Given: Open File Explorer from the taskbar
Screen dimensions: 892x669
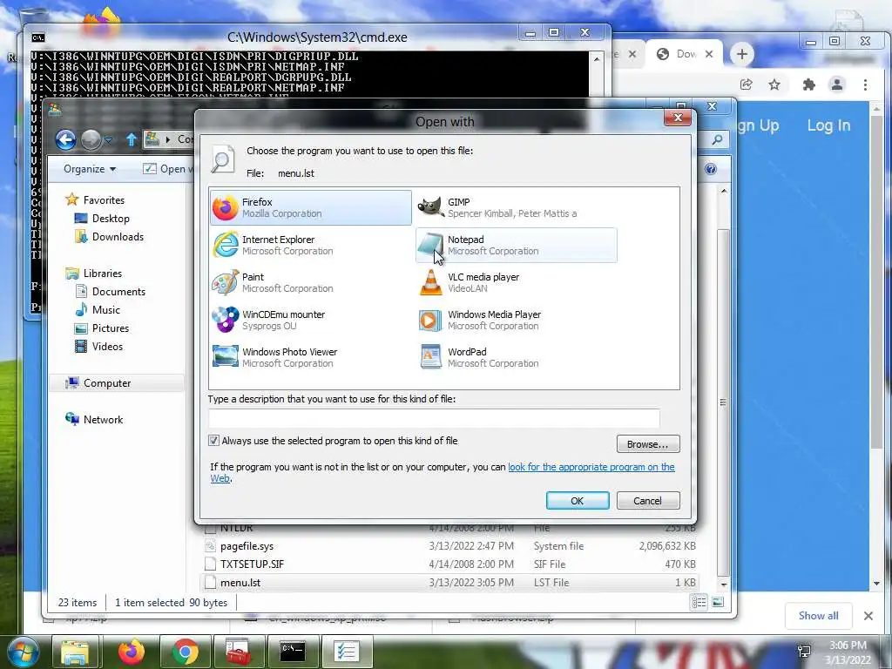Looking at the screenshot, I should (x=75, y=652).
